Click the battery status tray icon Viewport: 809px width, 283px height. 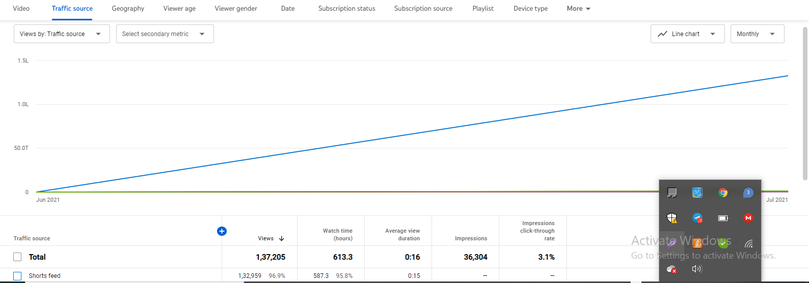click(722, 218)
